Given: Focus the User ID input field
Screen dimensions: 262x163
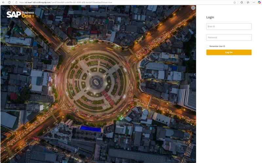Looking at the screenshot, I should [x=229, y=26].
